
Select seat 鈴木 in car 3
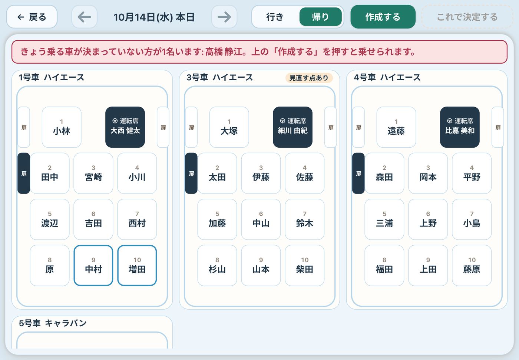tap(305, 219)
